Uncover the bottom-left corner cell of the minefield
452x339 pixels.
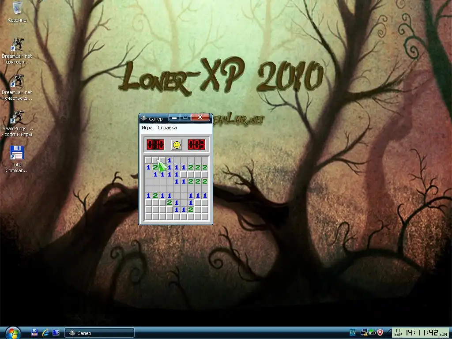(x=148, y=216)
